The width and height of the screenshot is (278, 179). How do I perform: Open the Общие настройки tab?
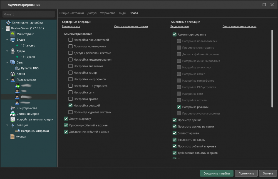point(71,13)
